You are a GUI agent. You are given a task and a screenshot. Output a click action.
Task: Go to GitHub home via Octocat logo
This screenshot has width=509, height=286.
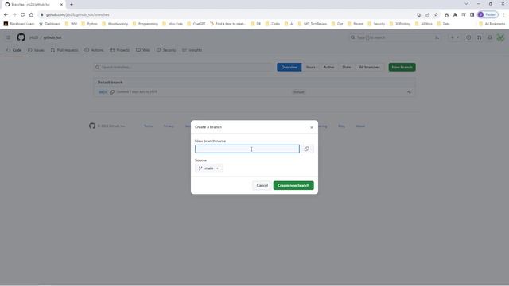[x=21, y=37]
